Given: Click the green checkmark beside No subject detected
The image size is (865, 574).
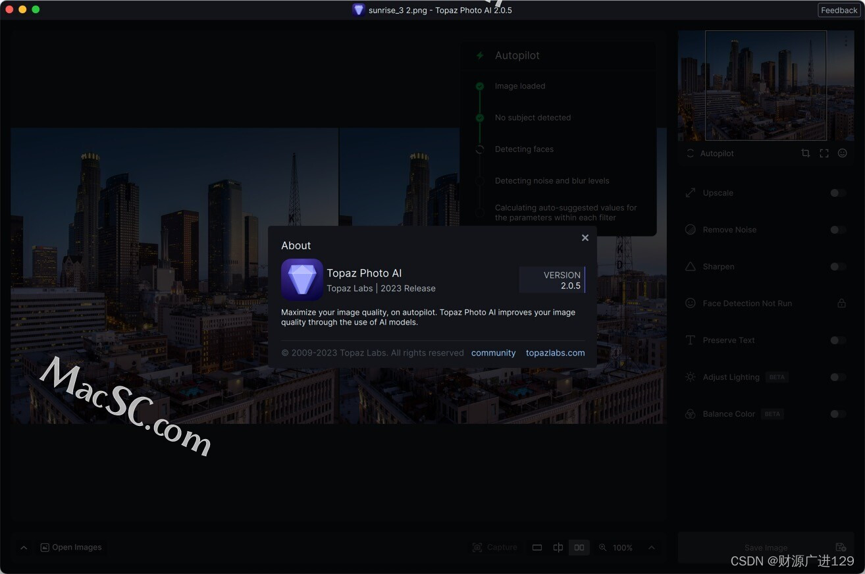Looking at the screenshot, I should click(x=480, y=118).
